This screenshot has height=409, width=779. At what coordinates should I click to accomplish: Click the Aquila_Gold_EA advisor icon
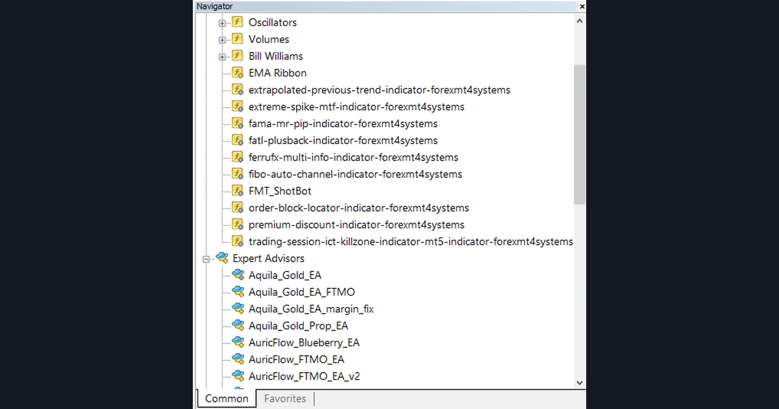coord(238,275)
